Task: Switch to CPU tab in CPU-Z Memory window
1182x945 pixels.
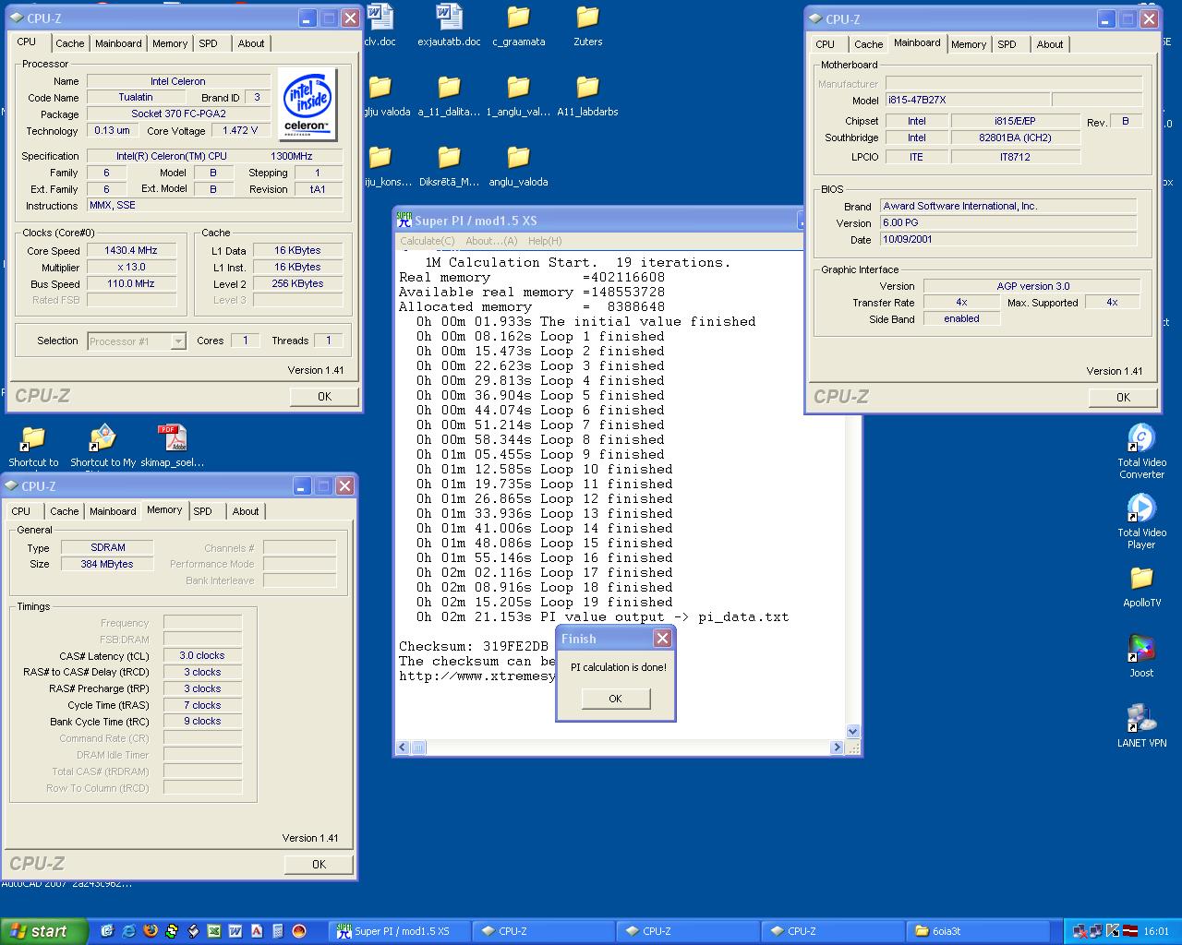Action: pos(21,511)
